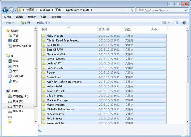Open the 文档 library
The width and height of the screenshot is (191, 137).
tap(13, 71)
